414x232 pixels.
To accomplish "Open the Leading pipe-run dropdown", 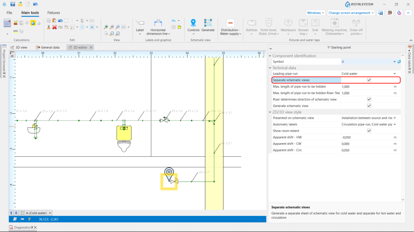I will [x=394, y=73].
